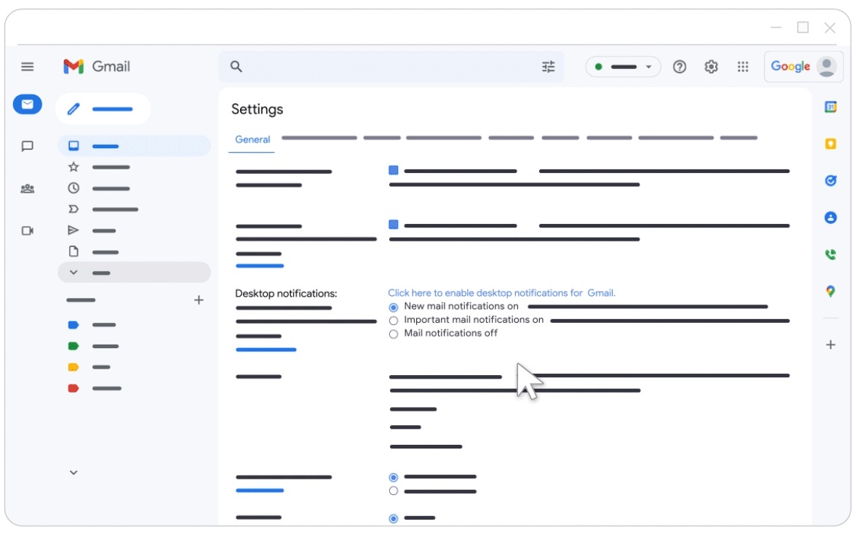This screenshot has height=535, width=860.
Task: Open the Settings gear icon
Action: coord(711,67)
